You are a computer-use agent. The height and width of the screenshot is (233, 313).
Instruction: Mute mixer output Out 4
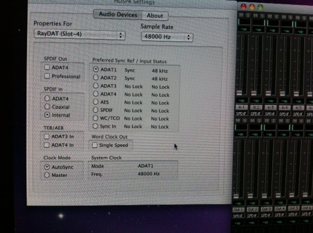tap(281, 121)
